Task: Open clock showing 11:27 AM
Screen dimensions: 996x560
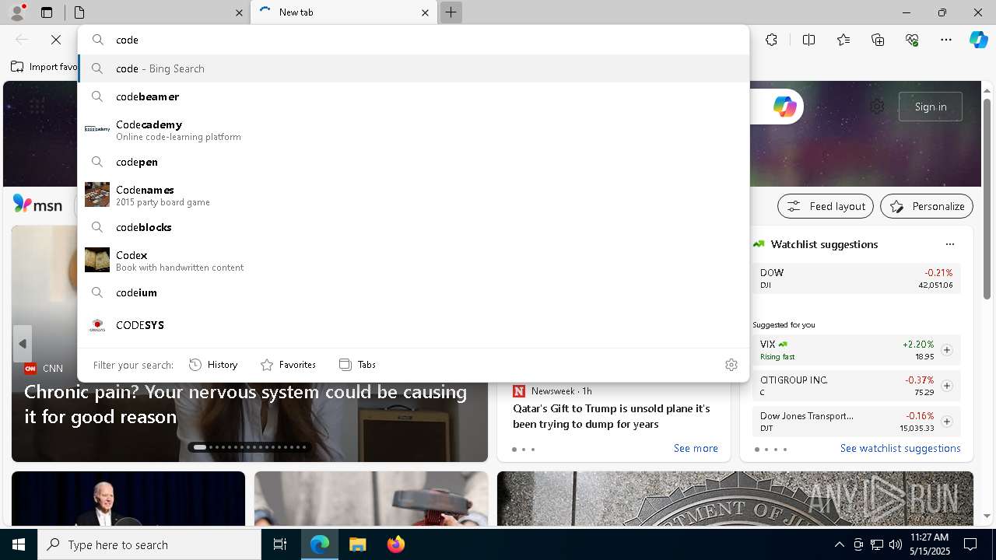Action: click(x=929, y=544)
